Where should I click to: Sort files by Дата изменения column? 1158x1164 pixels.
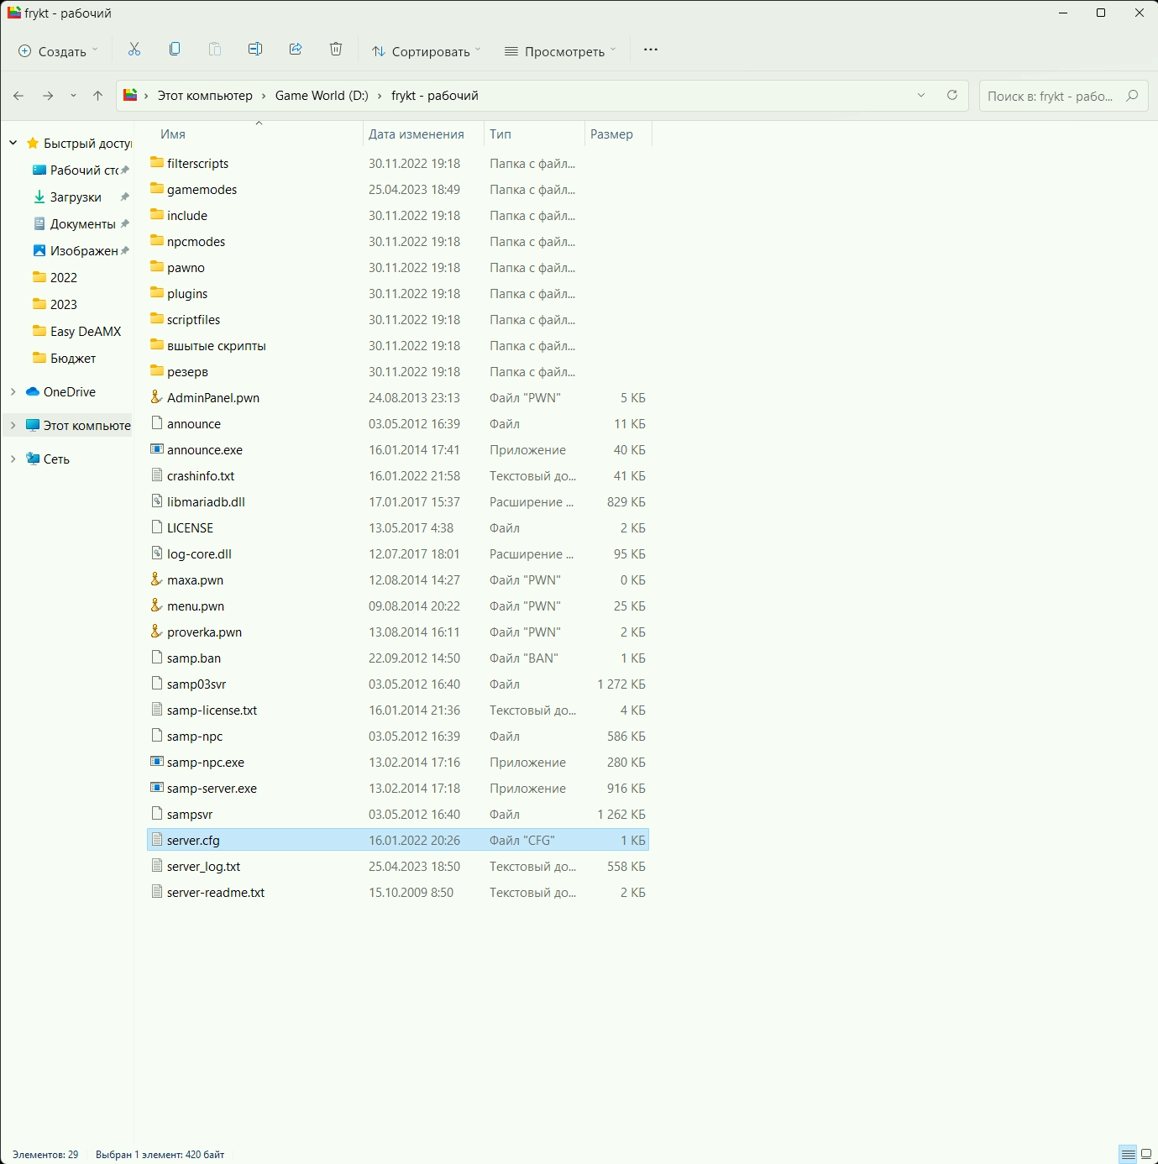[417, 134]
